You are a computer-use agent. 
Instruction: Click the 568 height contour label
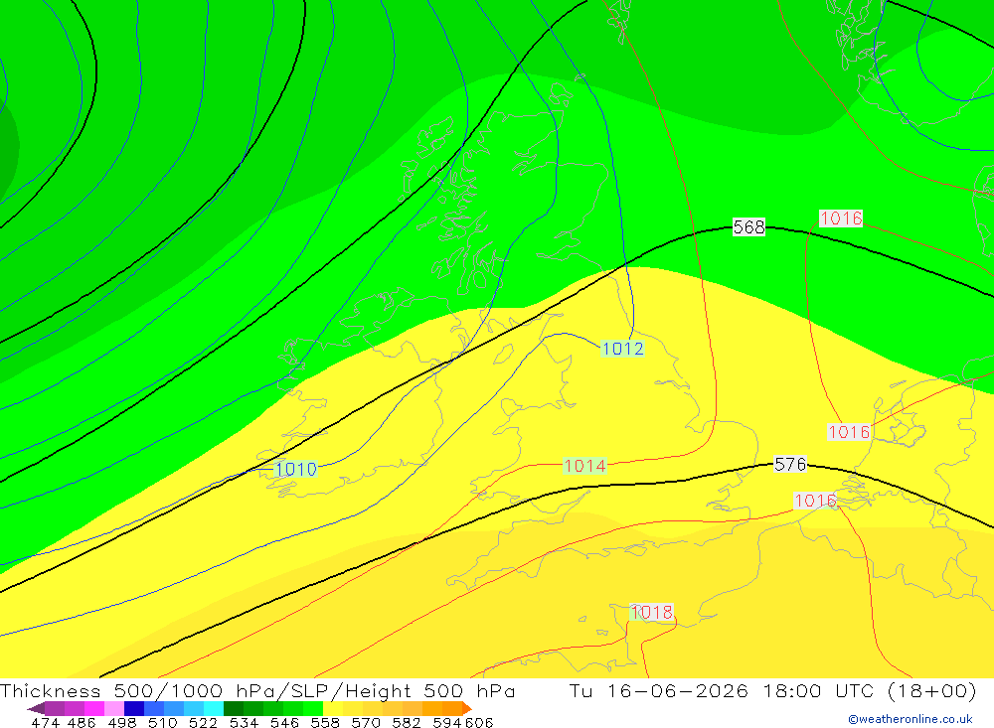click(748, 226)
